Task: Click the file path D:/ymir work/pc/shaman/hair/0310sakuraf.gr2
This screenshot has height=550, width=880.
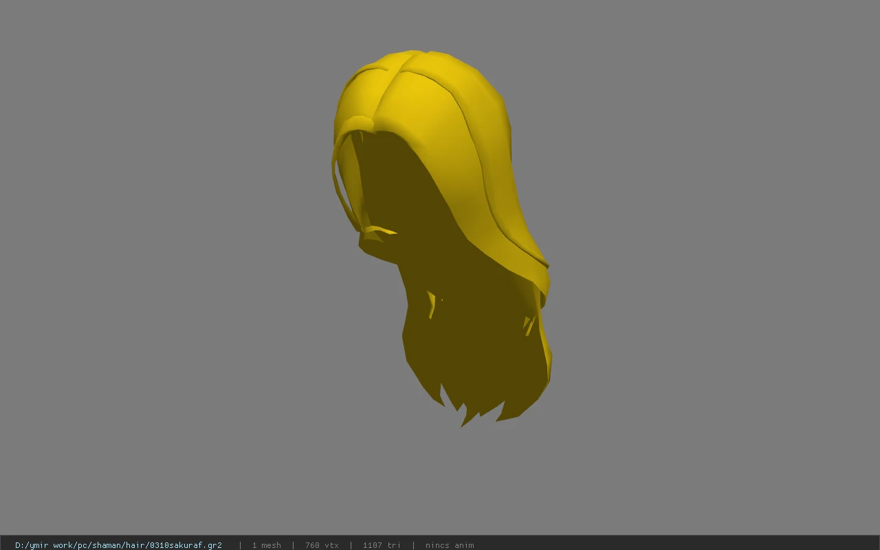Action: 118,545
